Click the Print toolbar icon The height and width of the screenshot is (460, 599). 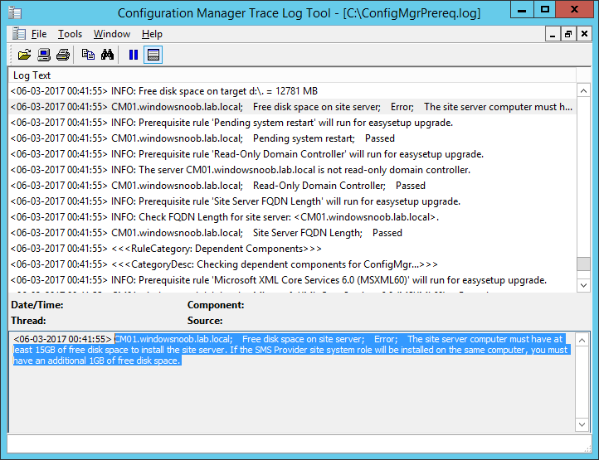tap(63, 55)
